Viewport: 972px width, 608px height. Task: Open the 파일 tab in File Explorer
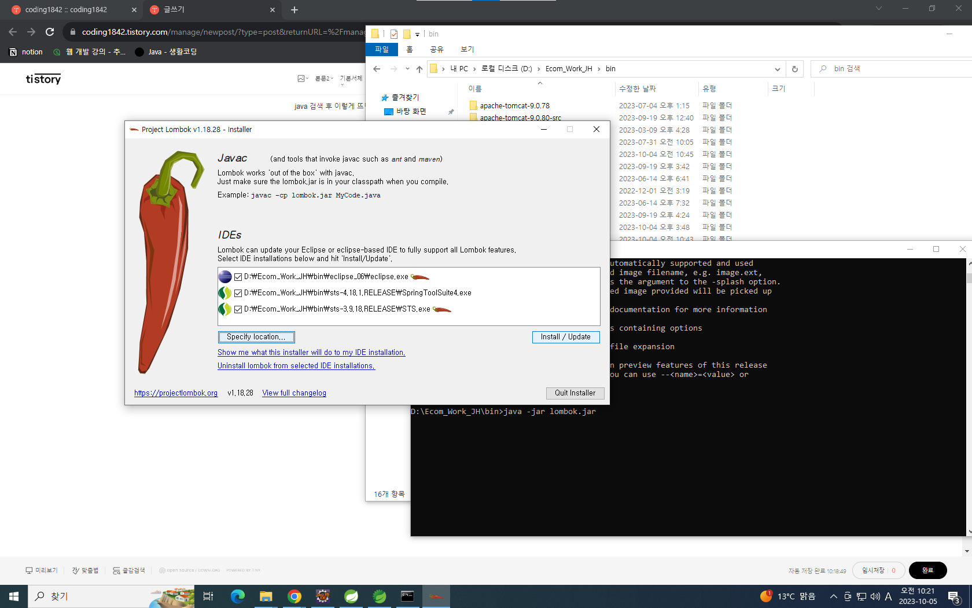coord(382,50)
